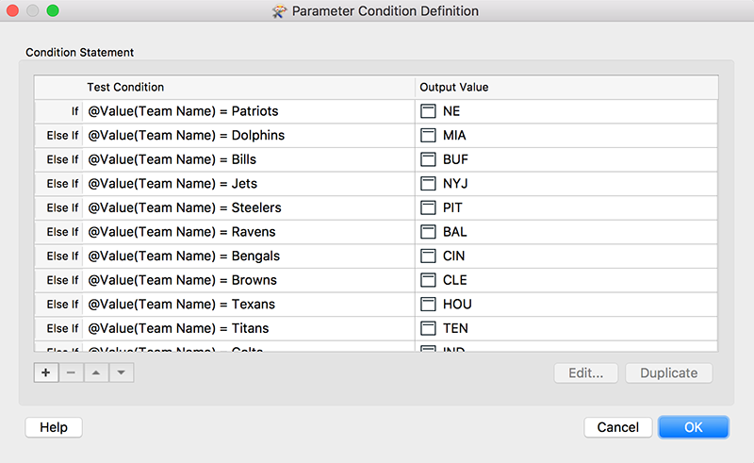Click the Else If label of the Titans row
The height and width of the screenshot is (463, 754).
click(x=62, y=328)
